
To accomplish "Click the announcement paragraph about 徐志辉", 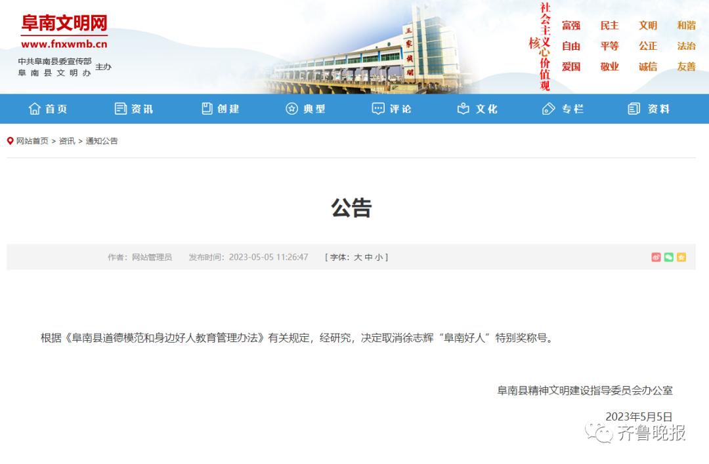I will point(297,338).
